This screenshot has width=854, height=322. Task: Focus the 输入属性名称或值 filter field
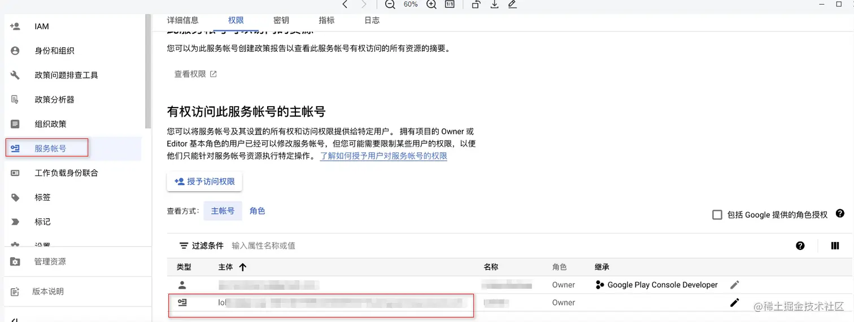coord(264,246)
